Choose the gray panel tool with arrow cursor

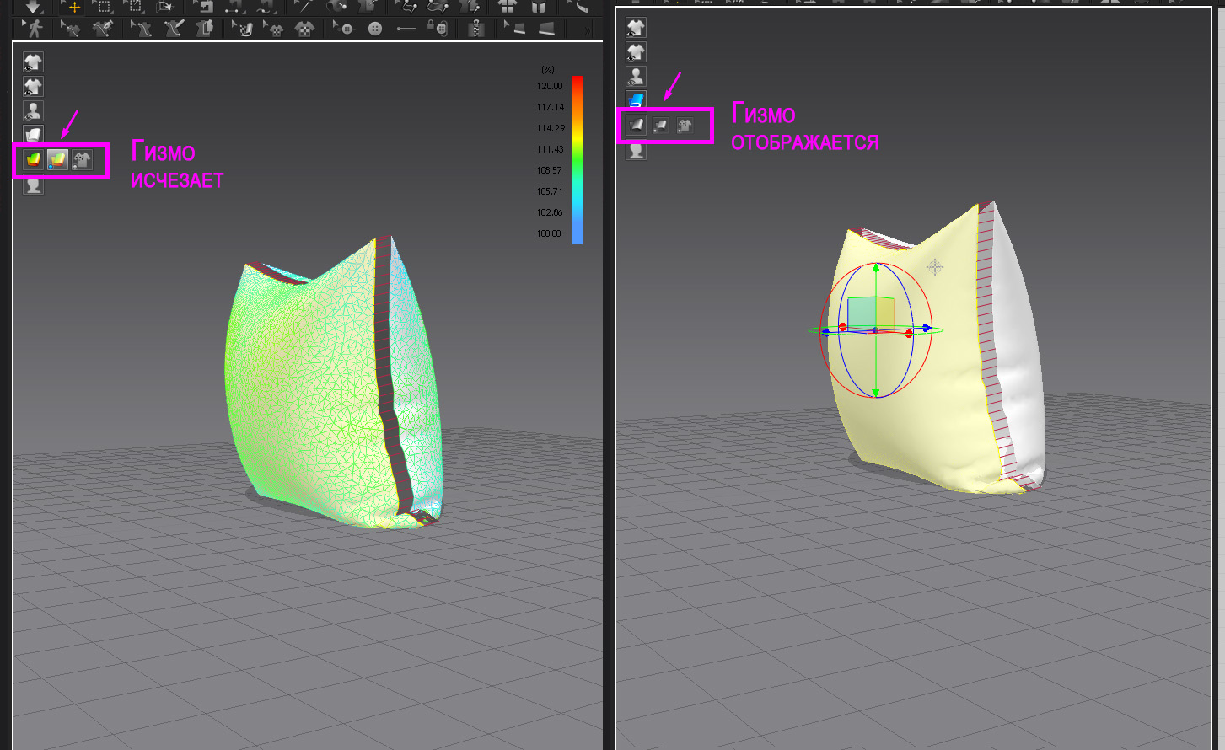[515, 29]
